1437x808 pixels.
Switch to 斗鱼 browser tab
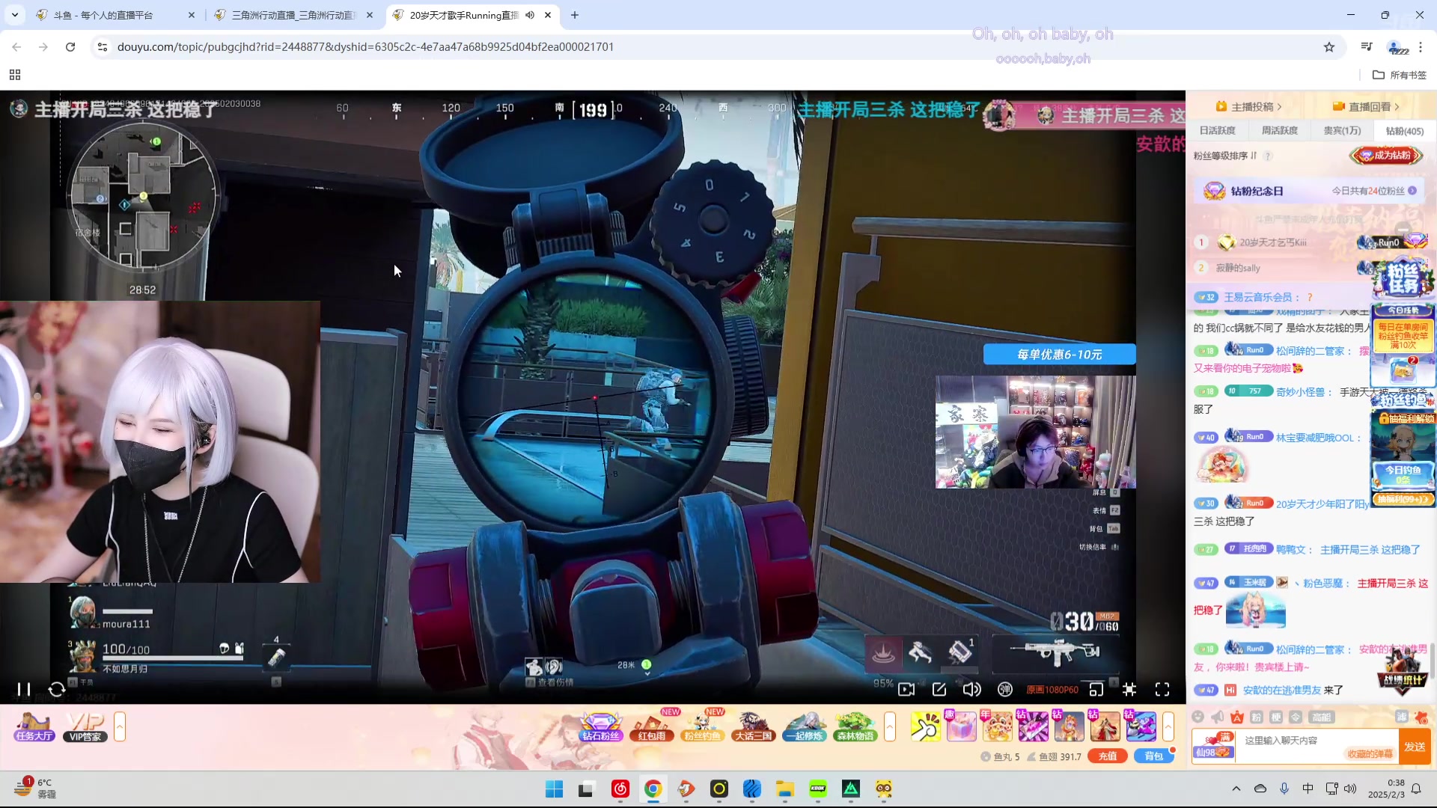point(116,15)
